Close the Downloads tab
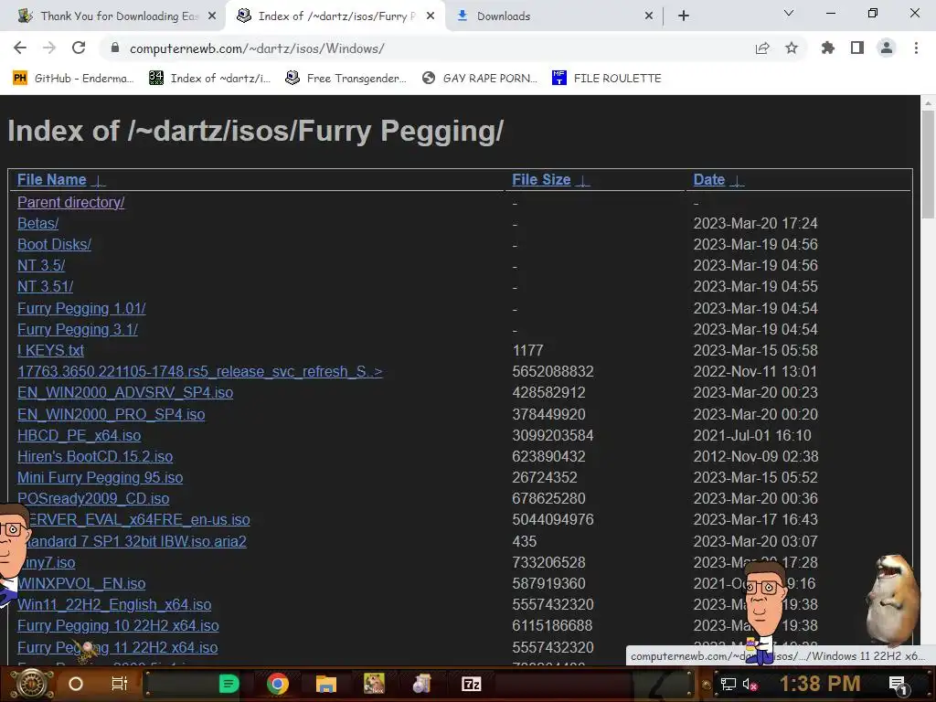 click(x=649, y=16)
